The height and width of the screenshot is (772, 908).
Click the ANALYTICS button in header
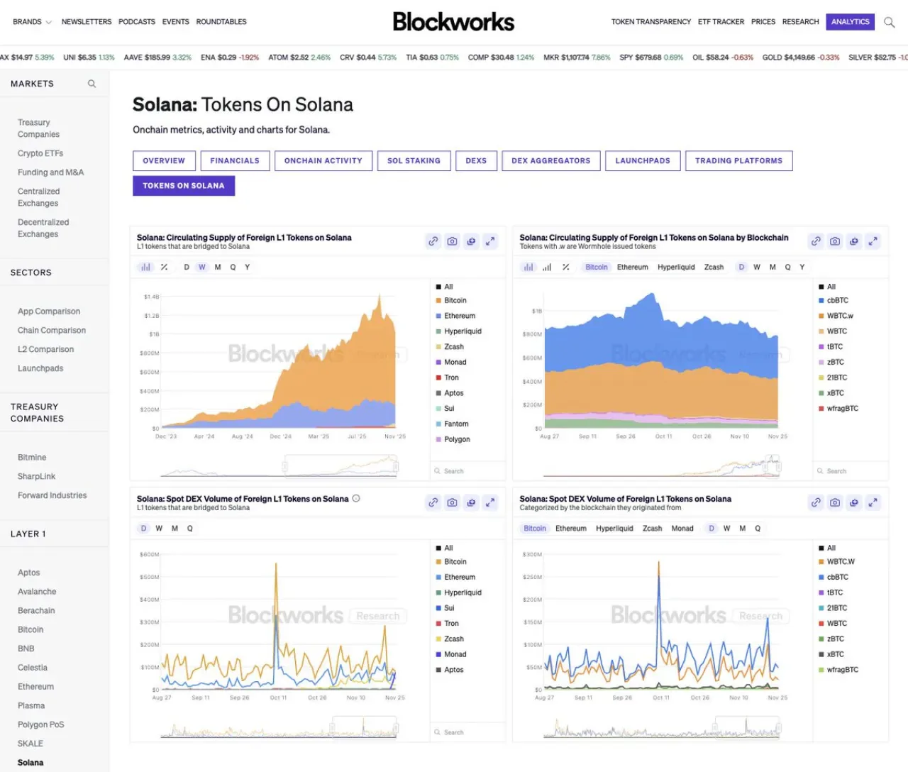tap(851, 22)
